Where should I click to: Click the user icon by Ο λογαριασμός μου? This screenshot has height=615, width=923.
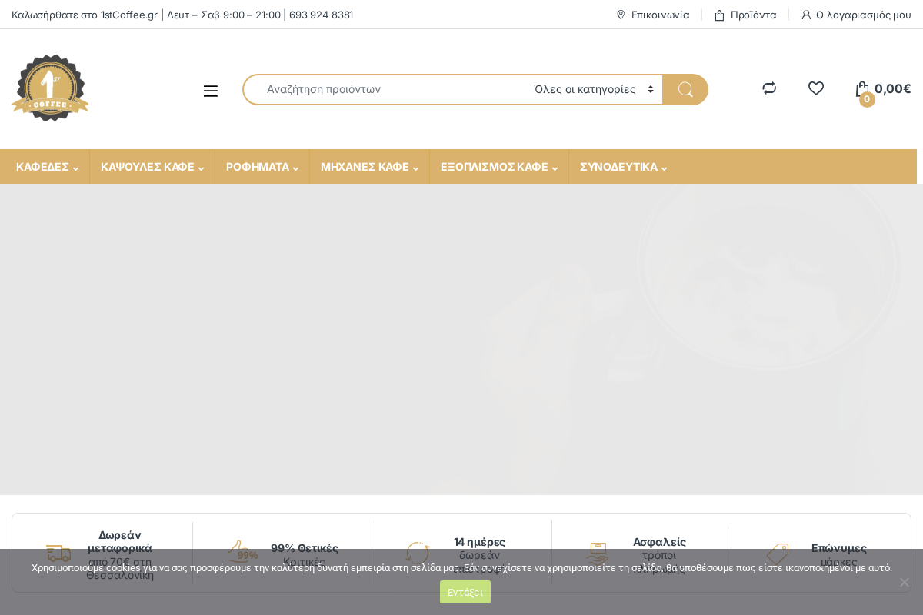[806, 15]
